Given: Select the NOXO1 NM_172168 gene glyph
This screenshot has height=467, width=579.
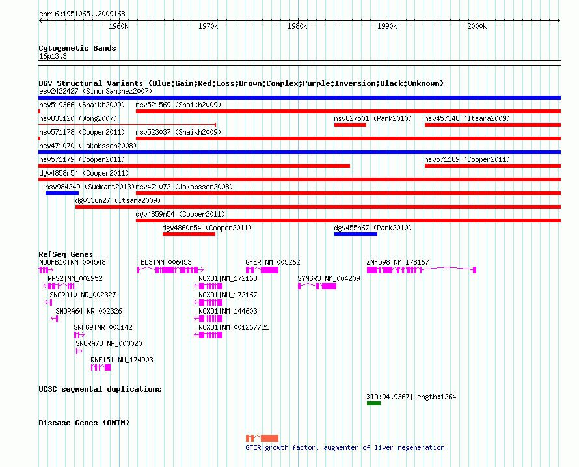Looking at the screenshot, I should [x=208, y=286].
